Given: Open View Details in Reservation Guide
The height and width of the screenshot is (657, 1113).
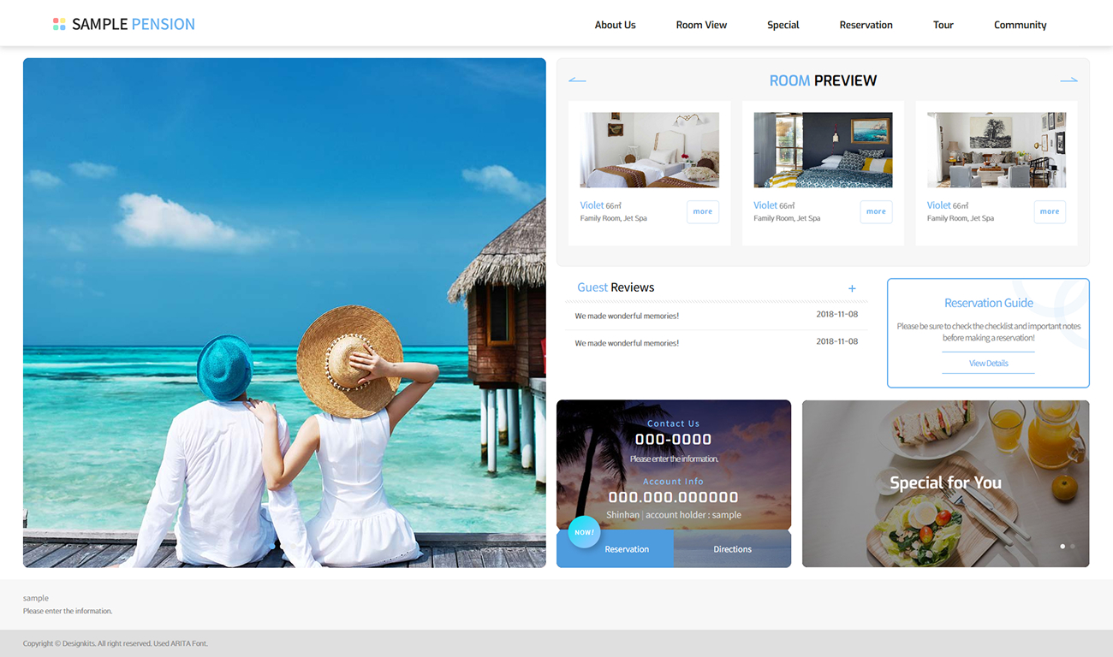Looking at the screenshot, I should [x=988, y=363].
